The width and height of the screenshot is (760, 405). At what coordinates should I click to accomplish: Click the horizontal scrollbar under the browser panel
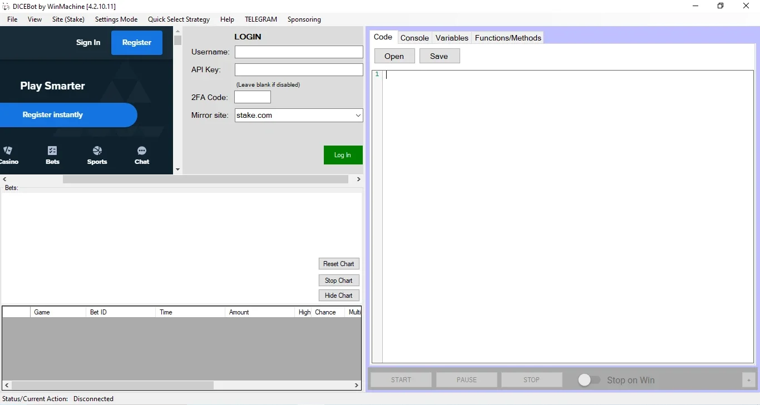tap(206, 179)
